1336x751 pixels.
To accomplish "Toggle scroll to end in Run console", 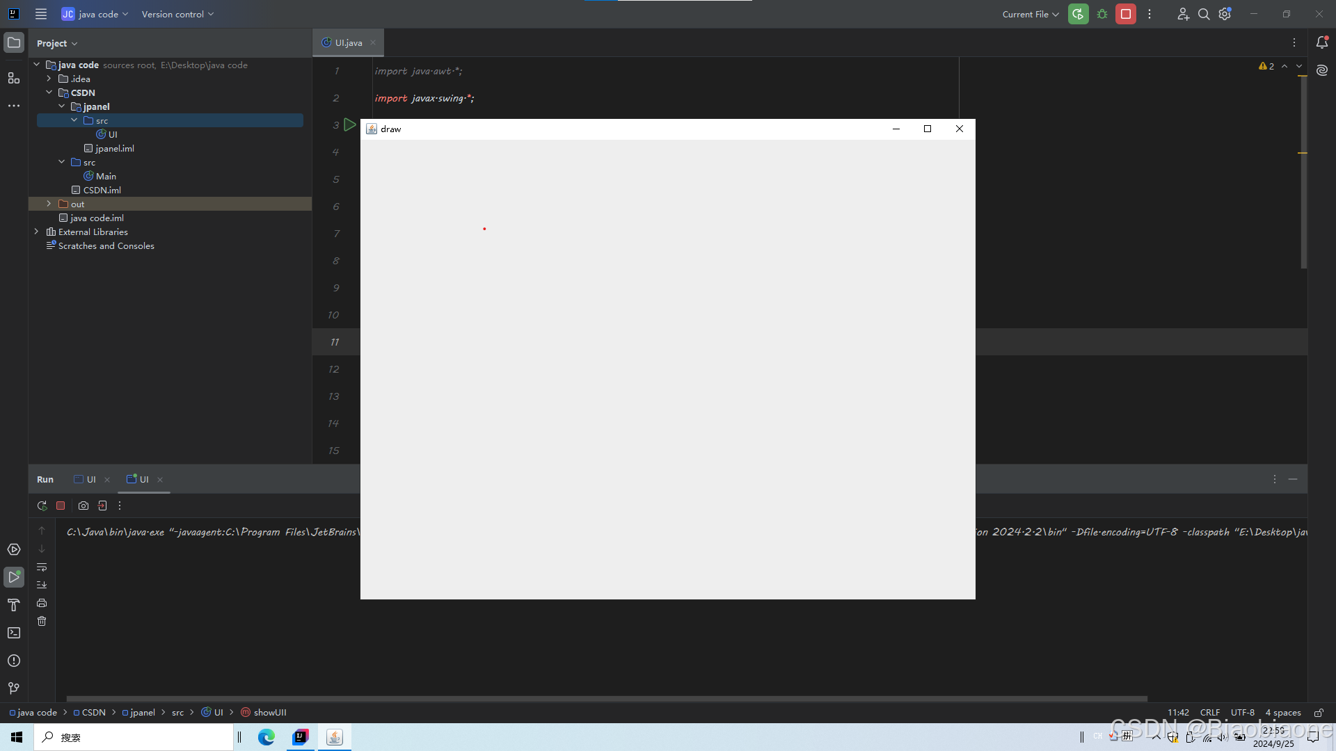I will pos(42,585).
